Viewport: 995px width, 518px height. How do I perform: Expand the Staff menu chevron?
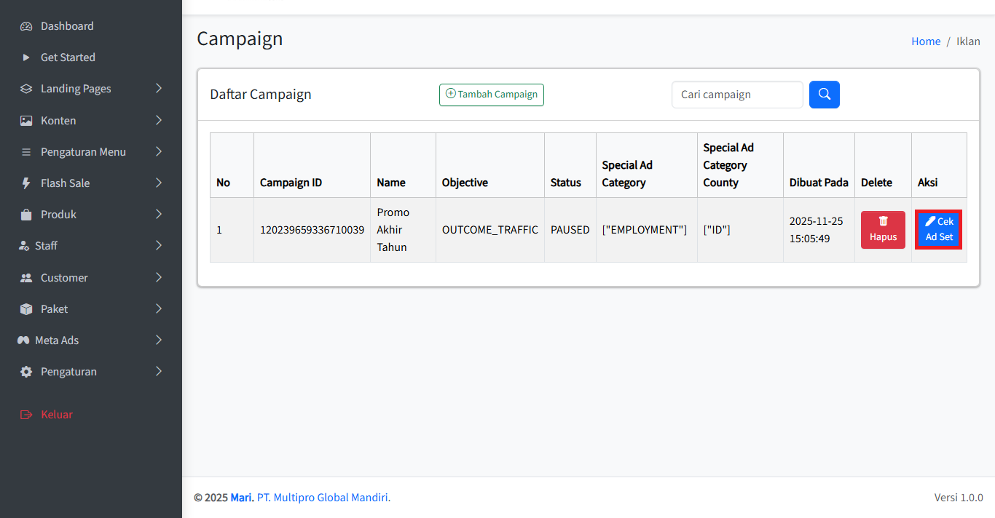click(x=159, y=246)
